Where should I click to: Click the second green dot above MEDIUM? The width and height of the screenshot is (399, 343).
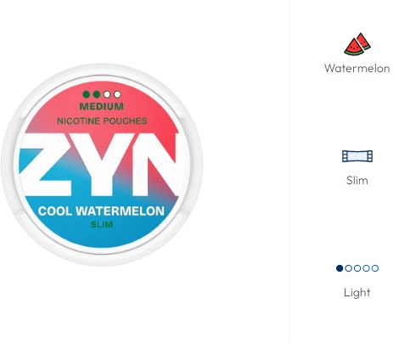[x=97, y=94]
